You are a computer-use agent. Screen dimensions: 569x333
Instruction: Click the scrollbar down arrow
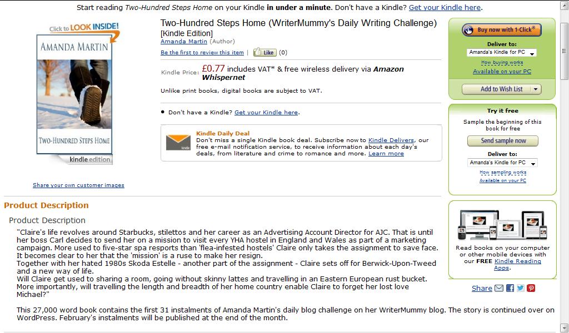(x=564, y=327)
